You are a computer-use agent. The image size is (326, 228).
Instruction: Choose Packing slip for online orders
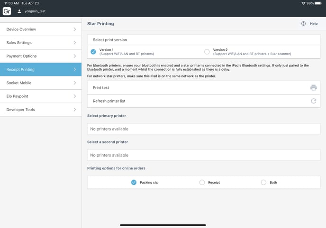click(134, 182)
